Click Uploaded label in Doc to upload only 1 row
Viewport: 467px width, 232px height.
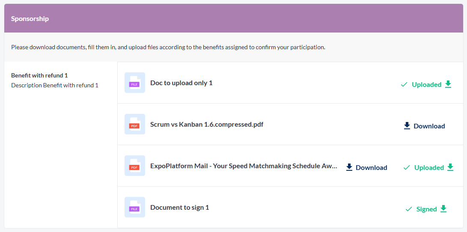click(x=426, y=85)
